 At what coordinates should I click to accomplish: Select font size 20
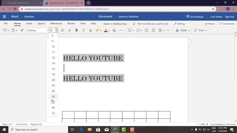53,80
